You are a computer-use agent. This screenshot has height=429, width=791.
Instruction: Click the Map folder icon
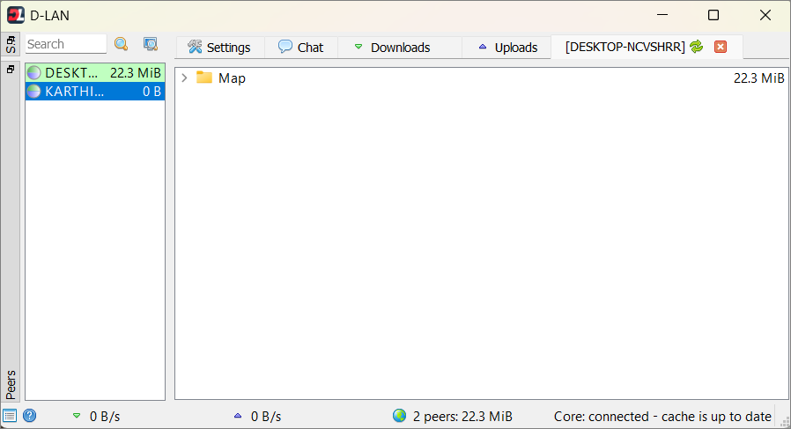click(203, 78)
